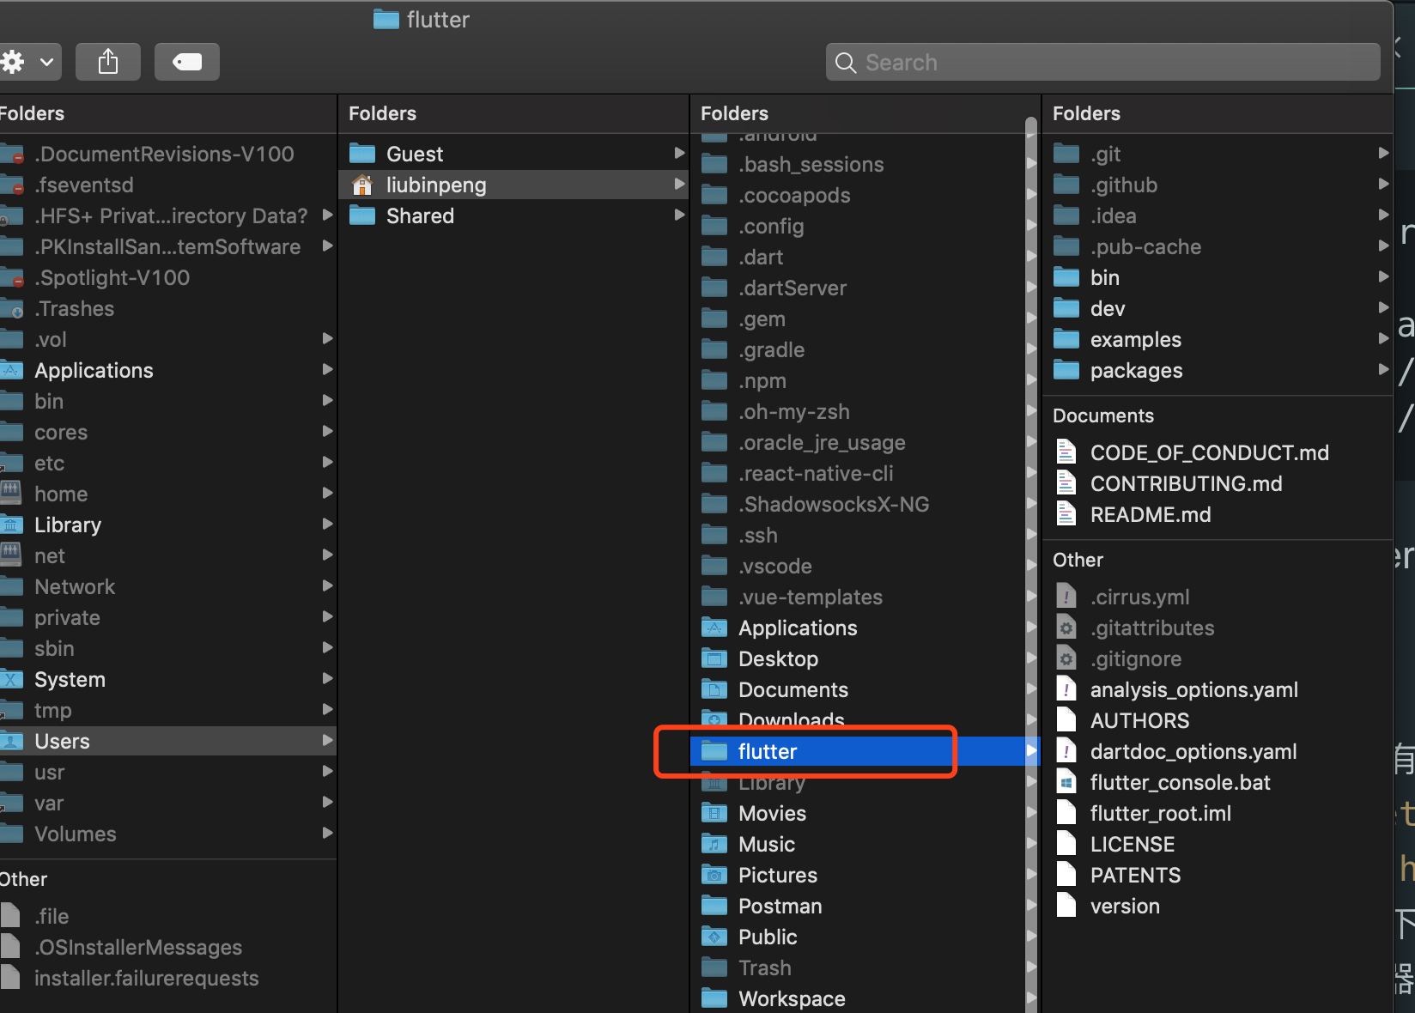The width and height of the screenshot is (1415, 1013).
Task: Select the .DocumentRevisions-V100 folder name
Action: coord(164,155)
